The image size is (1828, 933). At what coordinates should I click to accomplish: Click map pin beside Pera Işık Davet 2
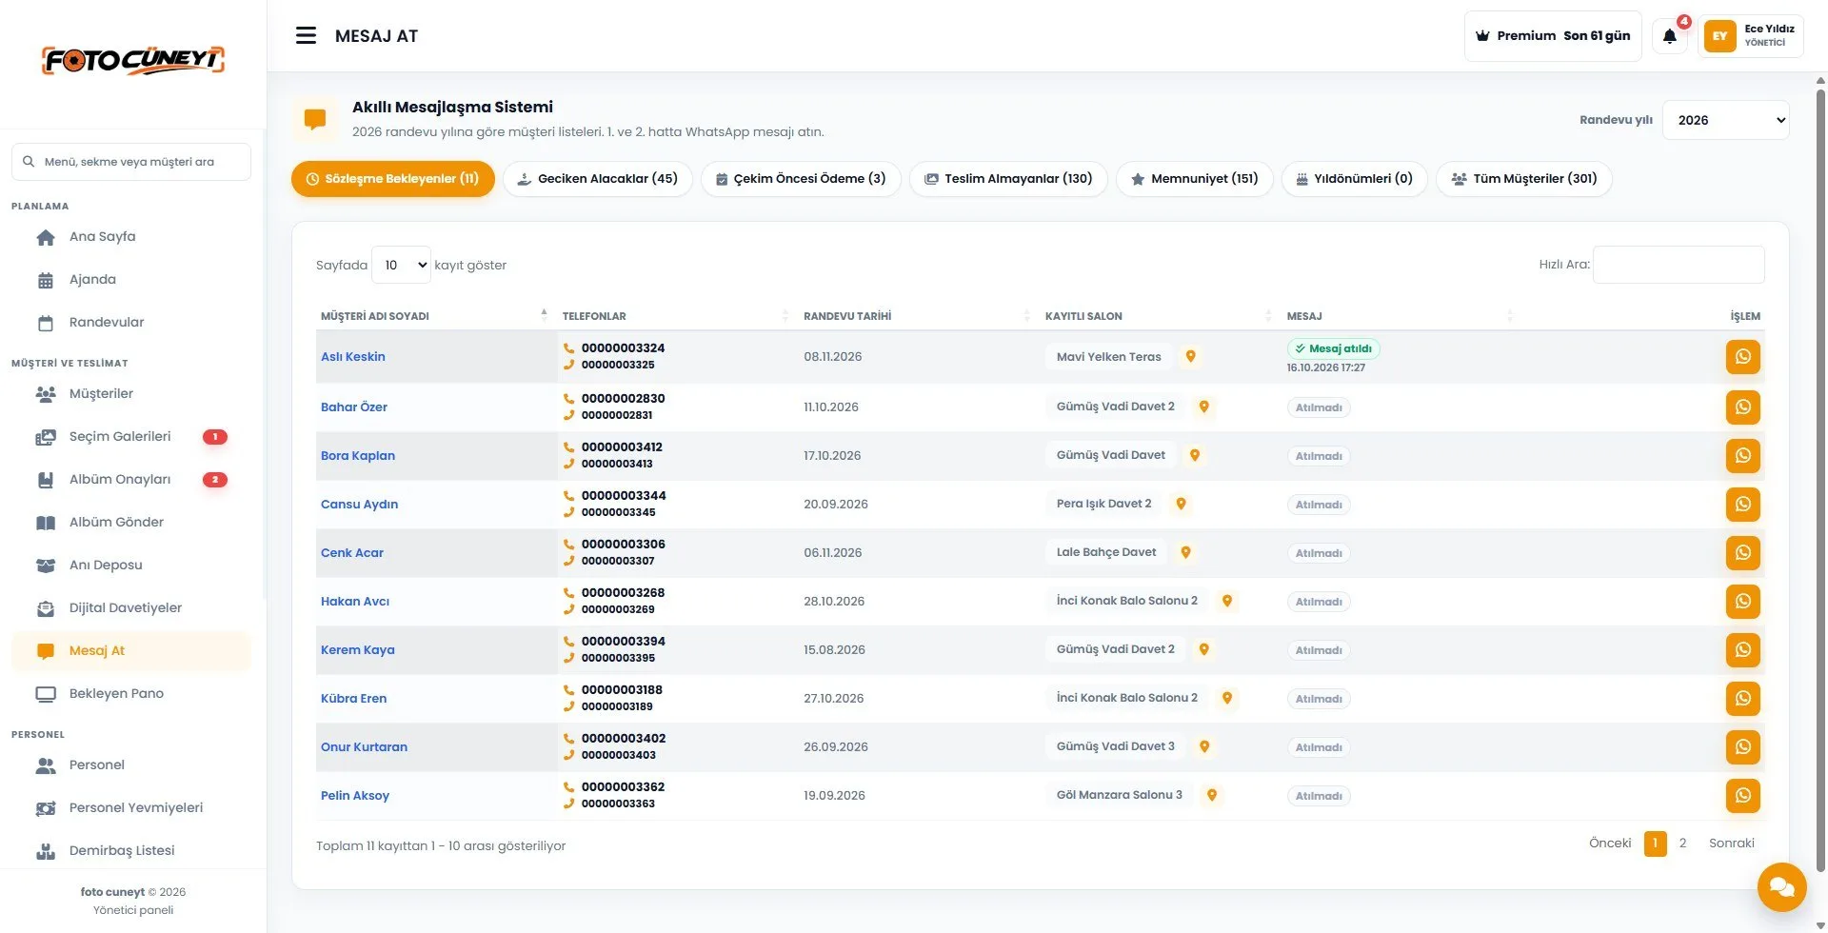click(x=1181, y=504)
